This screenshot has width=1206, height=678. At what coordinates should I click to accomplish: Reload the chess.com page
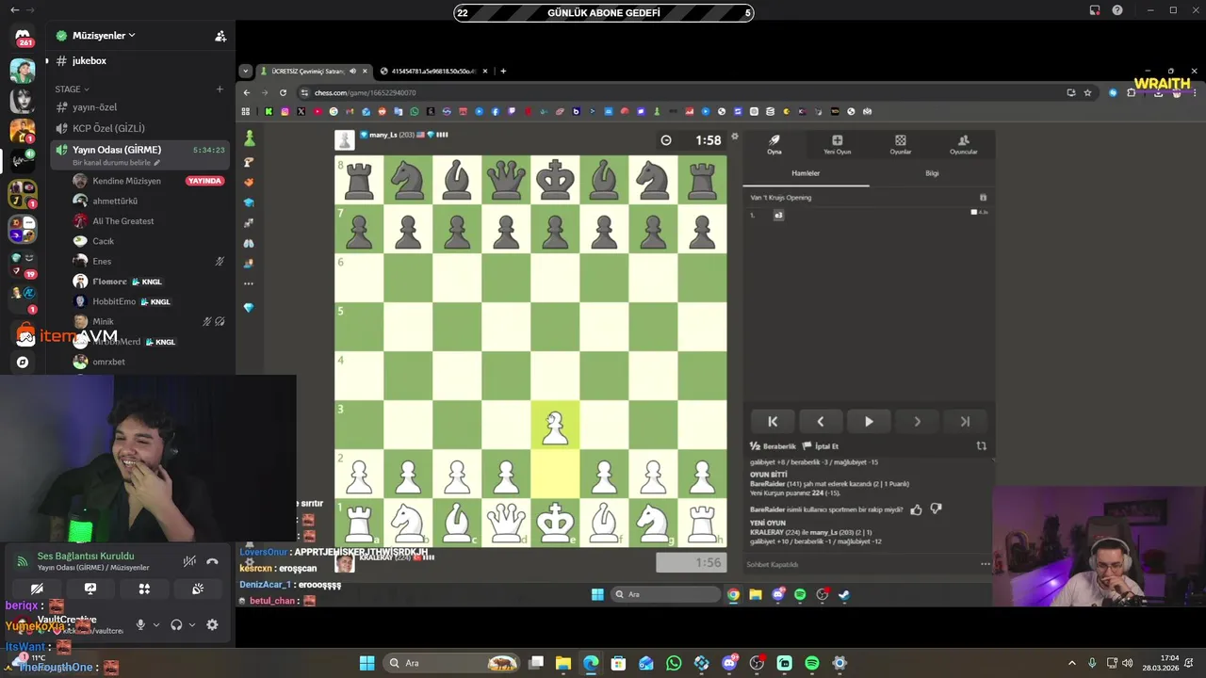[283, 92]
